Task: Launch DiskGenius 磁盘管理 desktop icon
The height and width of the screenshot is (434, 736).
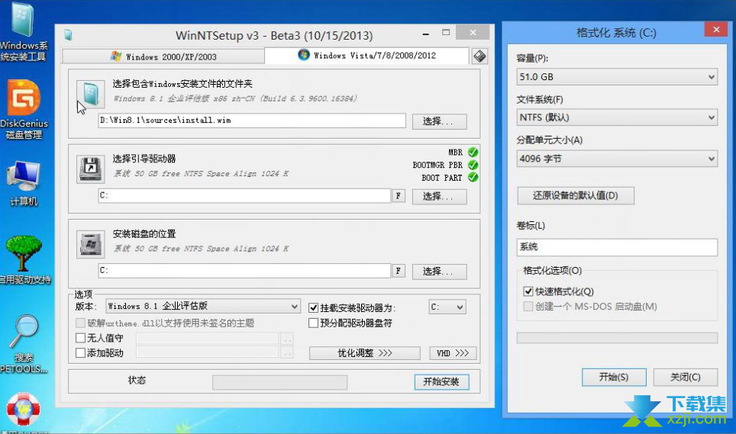Action: tap(24, 110)
